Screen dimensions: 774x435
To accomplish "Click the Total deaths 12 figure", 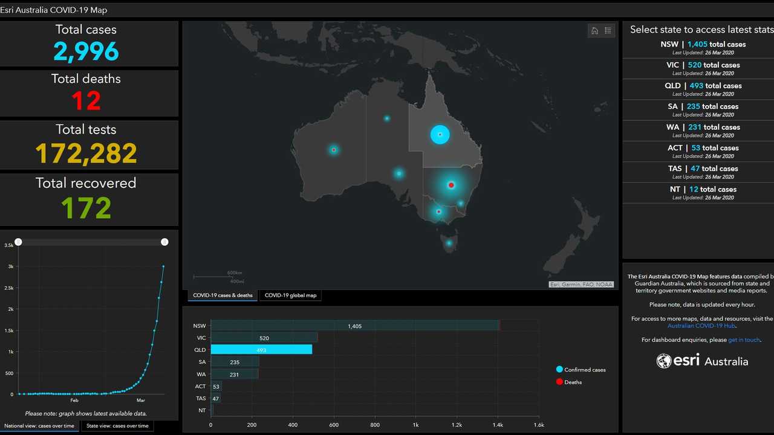I will (x=86, y=101).
